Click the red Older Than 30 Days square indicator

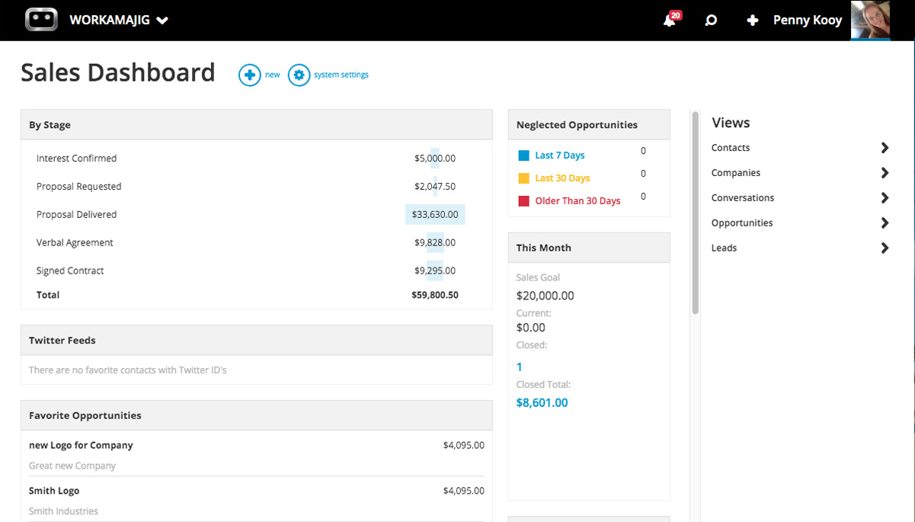(523, 200)
